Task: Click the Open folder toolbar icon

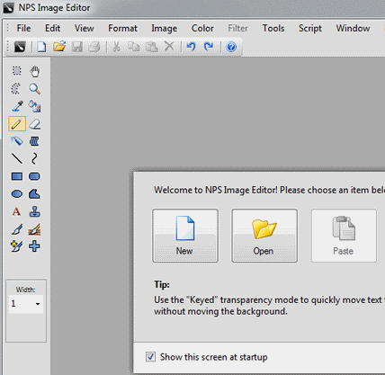Action: pos(59,47)
